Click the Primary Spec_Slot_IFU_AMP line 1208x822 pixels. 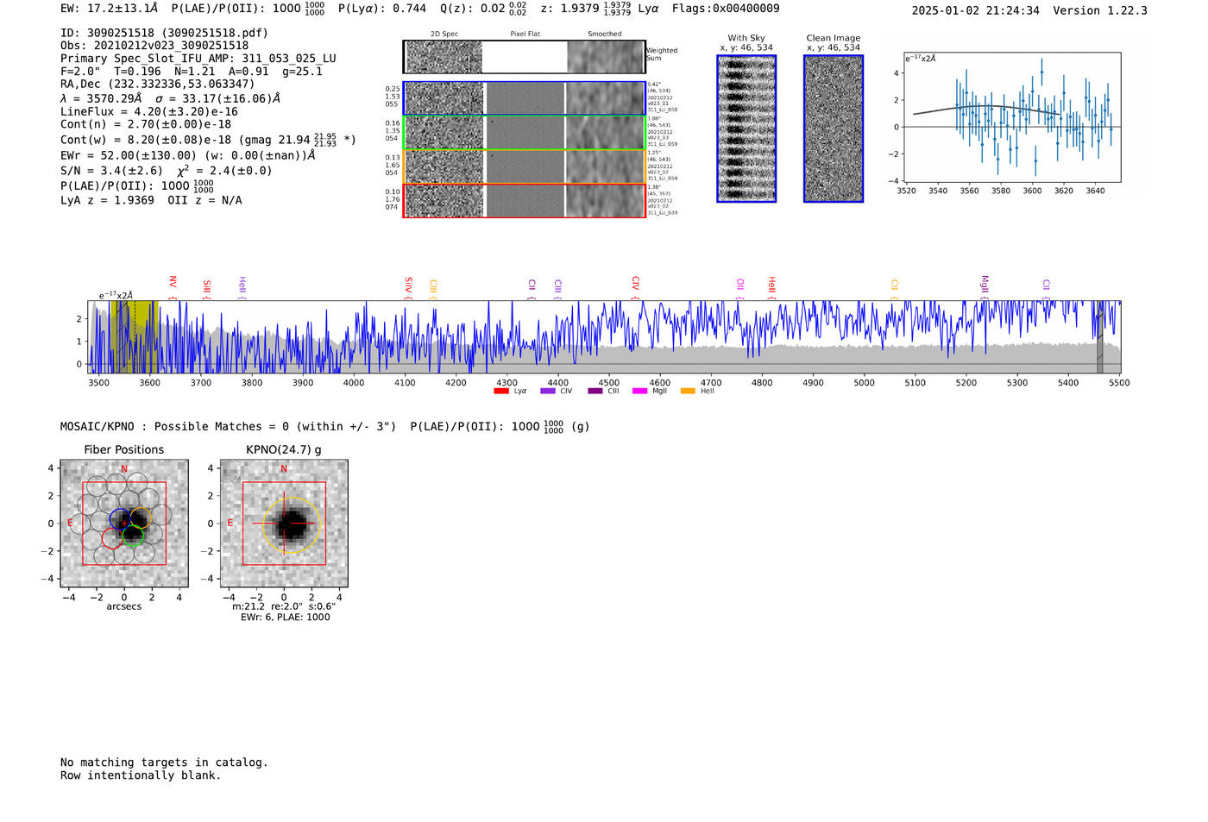pyautogui.click(x=198, y=59)
